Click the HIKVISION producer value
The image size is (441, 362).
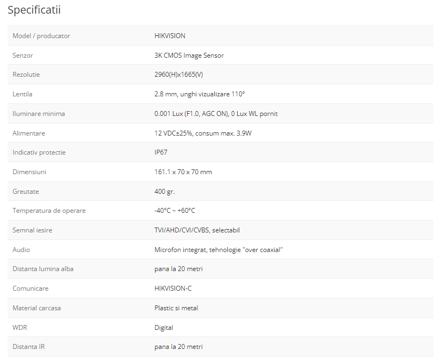coord(170,36)
